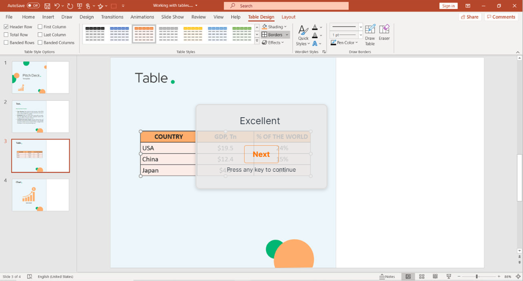Screen dimensions: 523x281
Task: Switch to the Home tab
Action: click(x=29, y=17)
